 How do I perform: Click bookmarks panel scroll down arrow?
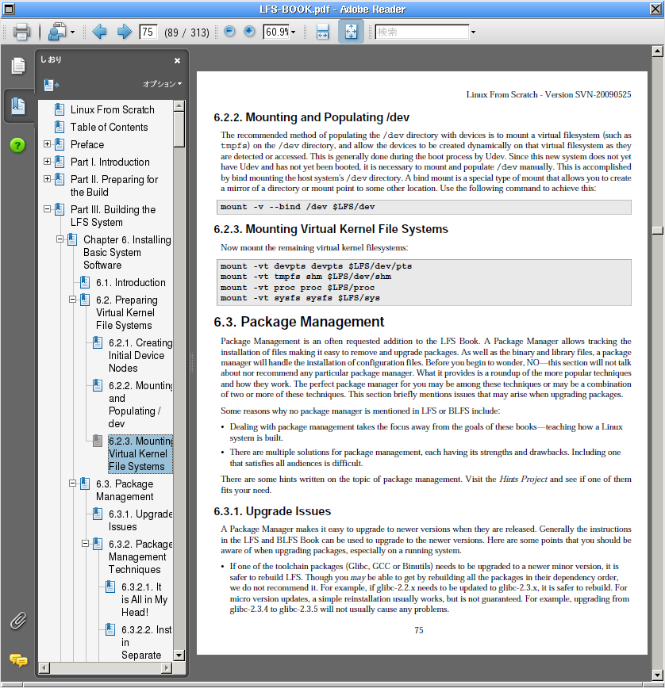click(x=179, y=656)
